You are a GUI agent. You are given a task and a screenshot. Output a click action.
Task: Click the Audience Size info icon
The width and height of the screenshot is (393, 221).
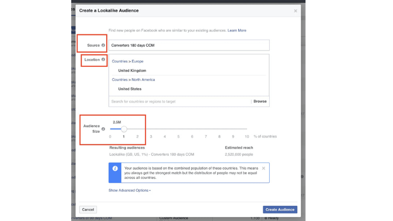[x=103, y=129]
